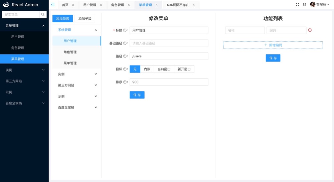Close the 404页面不存在 tab

(x=194, y=5)
